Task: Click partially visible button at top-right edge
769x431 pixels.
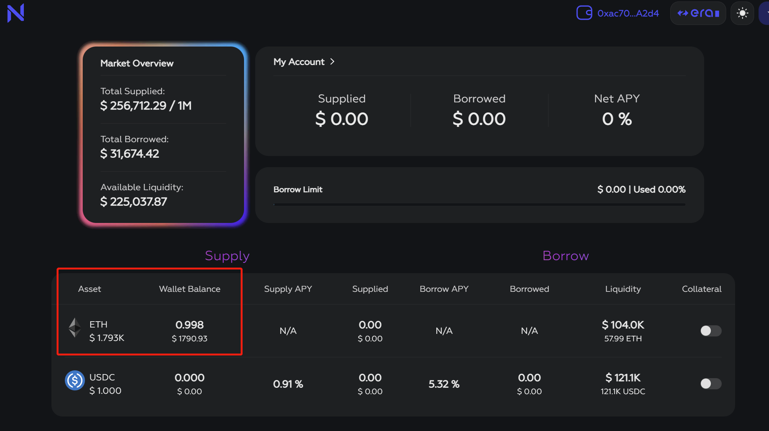Action: pos(764,13)
